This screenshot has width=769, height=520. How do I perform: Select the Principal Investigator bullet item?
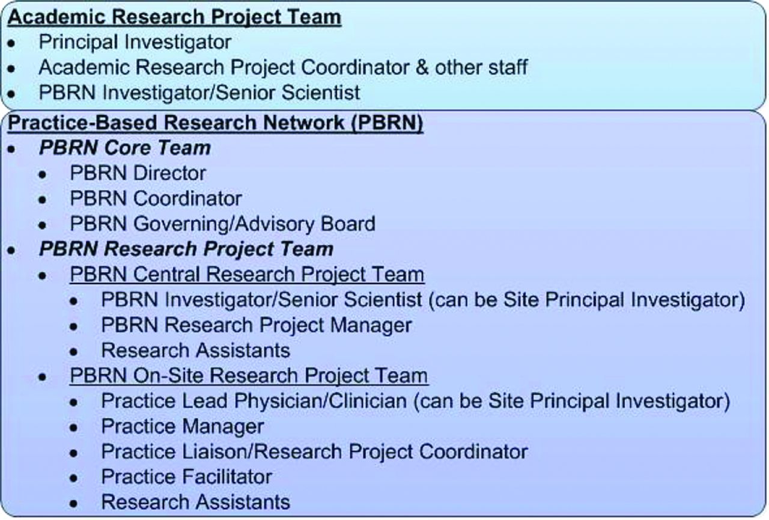click(x=135, y=42)
